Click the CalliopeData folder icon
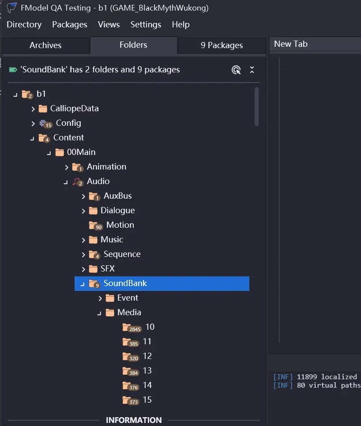The width and height of the screenshot is (361, 426). tap(43, 109)
